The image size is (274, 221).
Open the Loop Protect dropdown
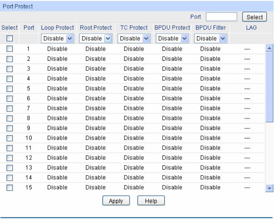click(x=58, y=38)
